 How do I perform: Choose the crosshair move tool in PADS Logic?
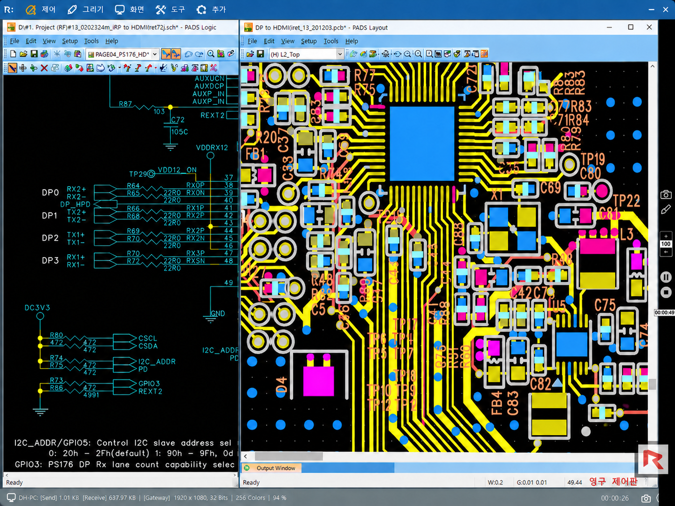[x=23, y=68]
